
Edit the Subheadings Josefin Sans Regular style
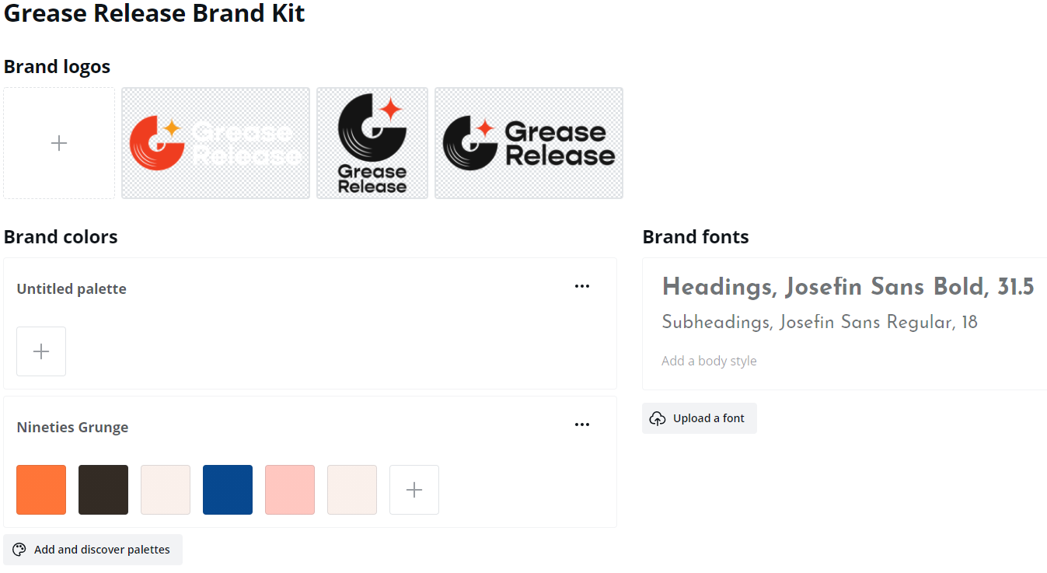click(819, 323)
